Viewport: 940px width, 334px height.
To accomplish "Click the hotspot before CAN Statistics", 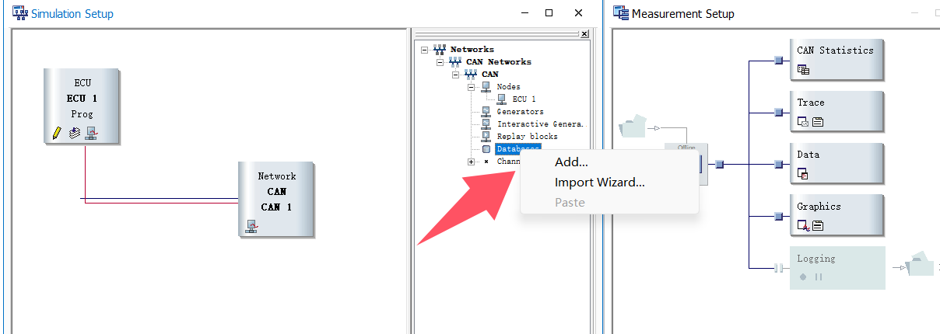I will [778, 60].
